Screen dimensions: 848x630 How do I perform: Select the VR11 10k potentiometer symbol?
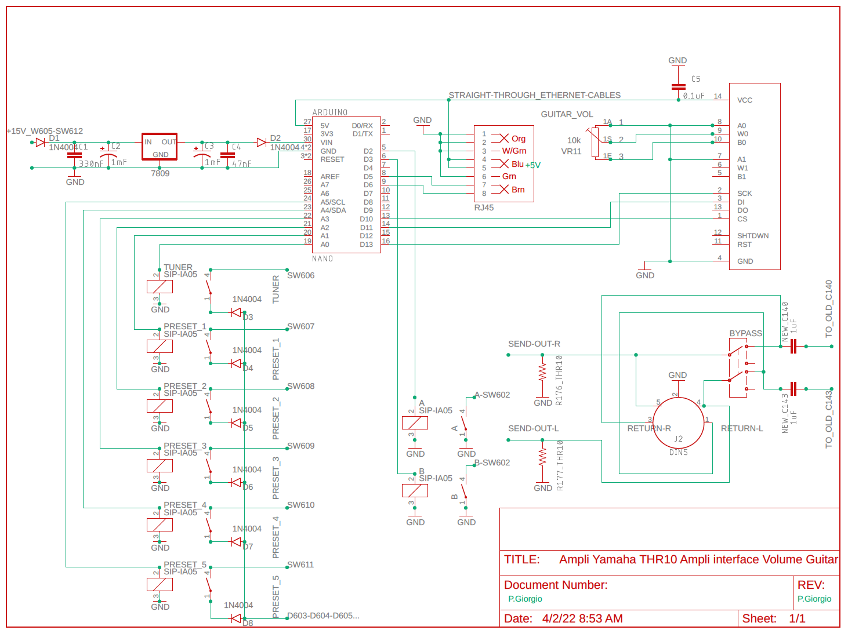click(595, 143)
